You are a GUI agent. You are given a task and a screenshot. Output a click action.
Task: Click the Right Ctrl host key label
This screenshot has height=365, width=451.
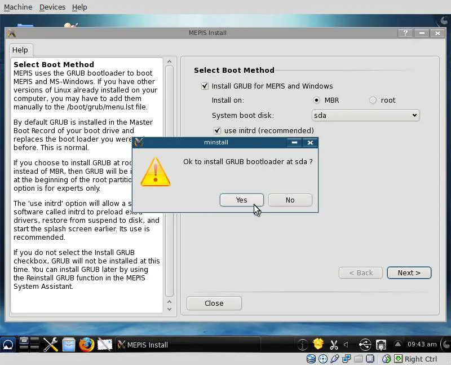pyautogui.click(x=421, y=359)
